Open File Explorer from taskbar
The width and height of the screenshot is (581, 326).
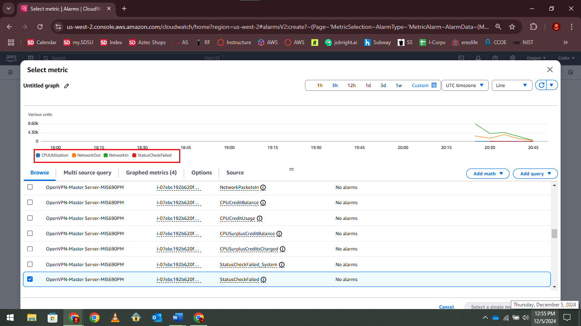click(x=31, y=318)
